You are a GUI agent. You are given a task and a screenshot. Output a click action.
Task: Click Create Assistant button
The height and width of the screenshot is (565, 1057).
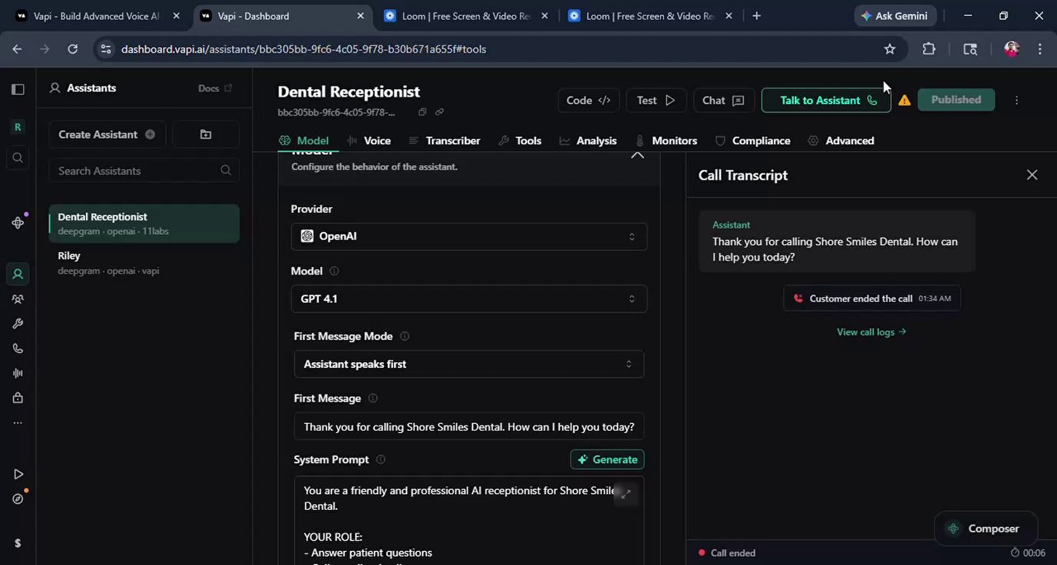(x=107, y=134)
